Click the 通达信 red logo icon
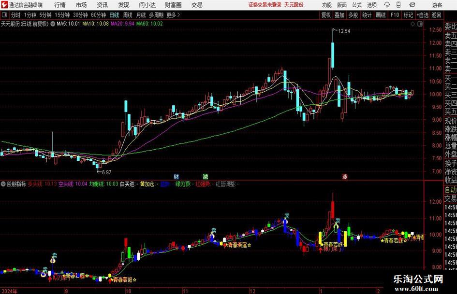Screen dimensions: 457x294 [4, 5]
